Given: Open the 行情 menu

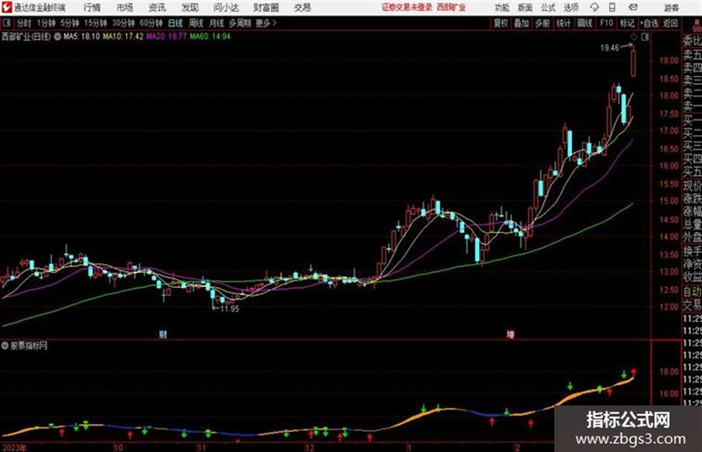Looking at the screenshot, I should click(92, 7).
